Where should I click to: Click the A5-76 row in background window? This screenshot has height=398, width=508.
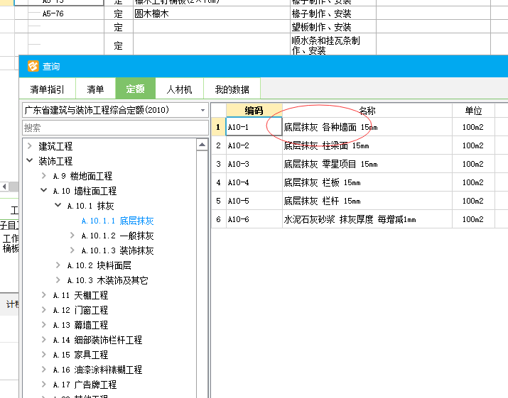click(x=253, y=13)
